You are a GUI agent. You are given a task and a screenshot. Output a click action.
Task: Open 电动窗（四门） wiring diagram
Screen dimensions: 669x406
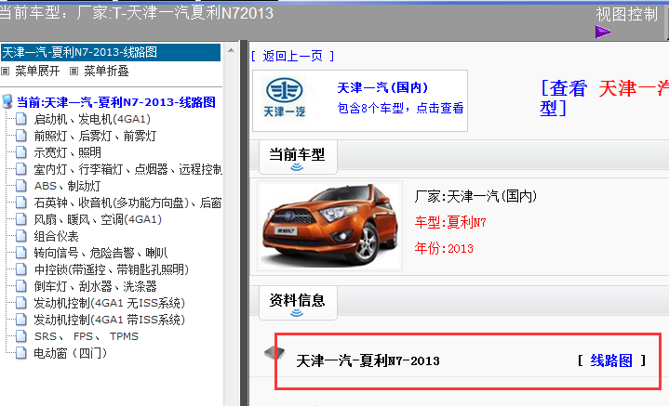pos(71,353)
